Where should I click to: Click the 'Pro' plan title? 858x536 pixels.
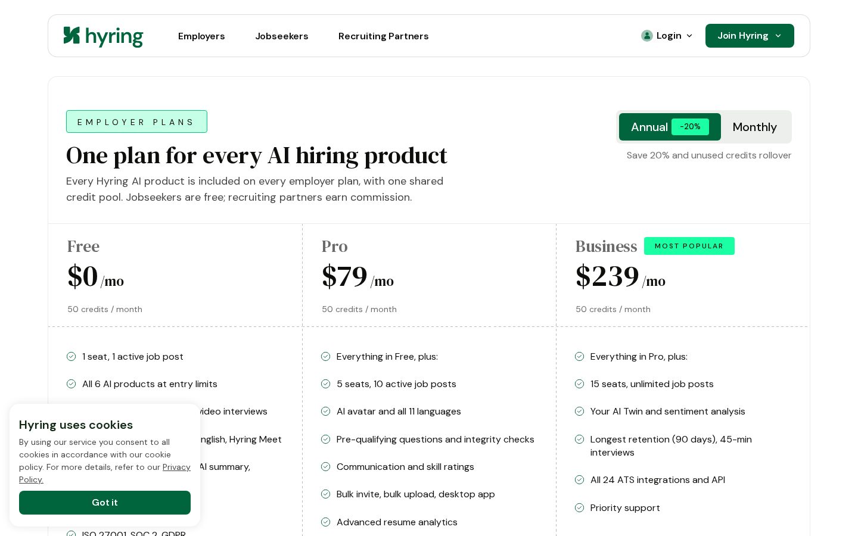point(335,246)
